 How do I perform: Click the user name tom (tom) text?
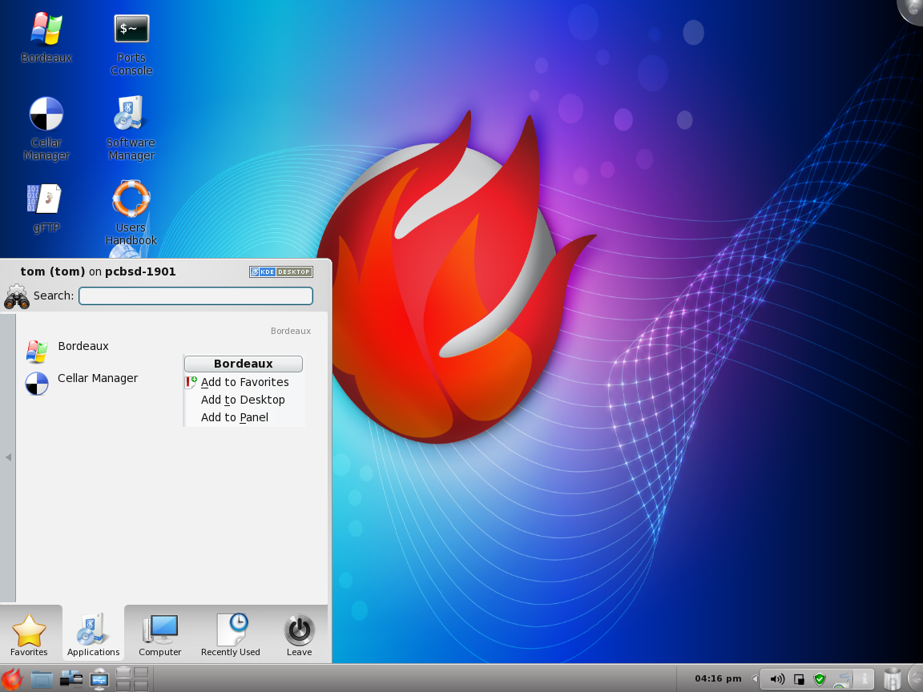52,272
